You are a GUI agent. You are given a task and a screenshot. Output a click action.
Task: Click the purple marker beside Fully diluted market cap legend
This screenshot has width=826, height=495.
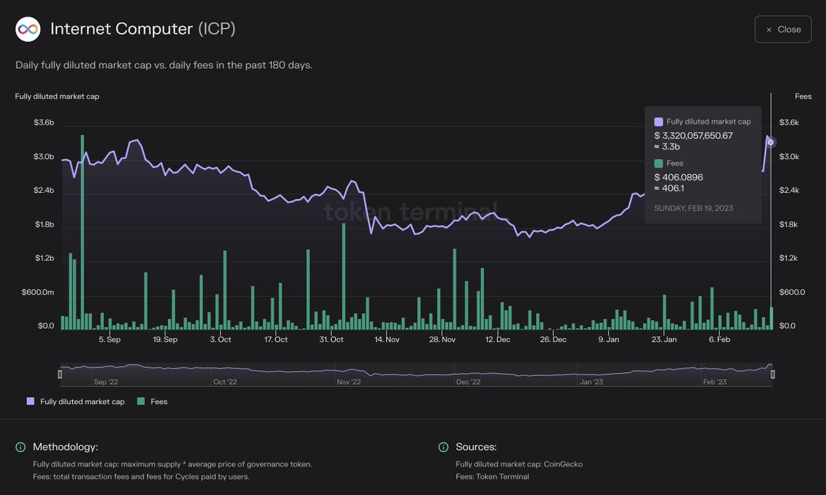tap(30, 401)
